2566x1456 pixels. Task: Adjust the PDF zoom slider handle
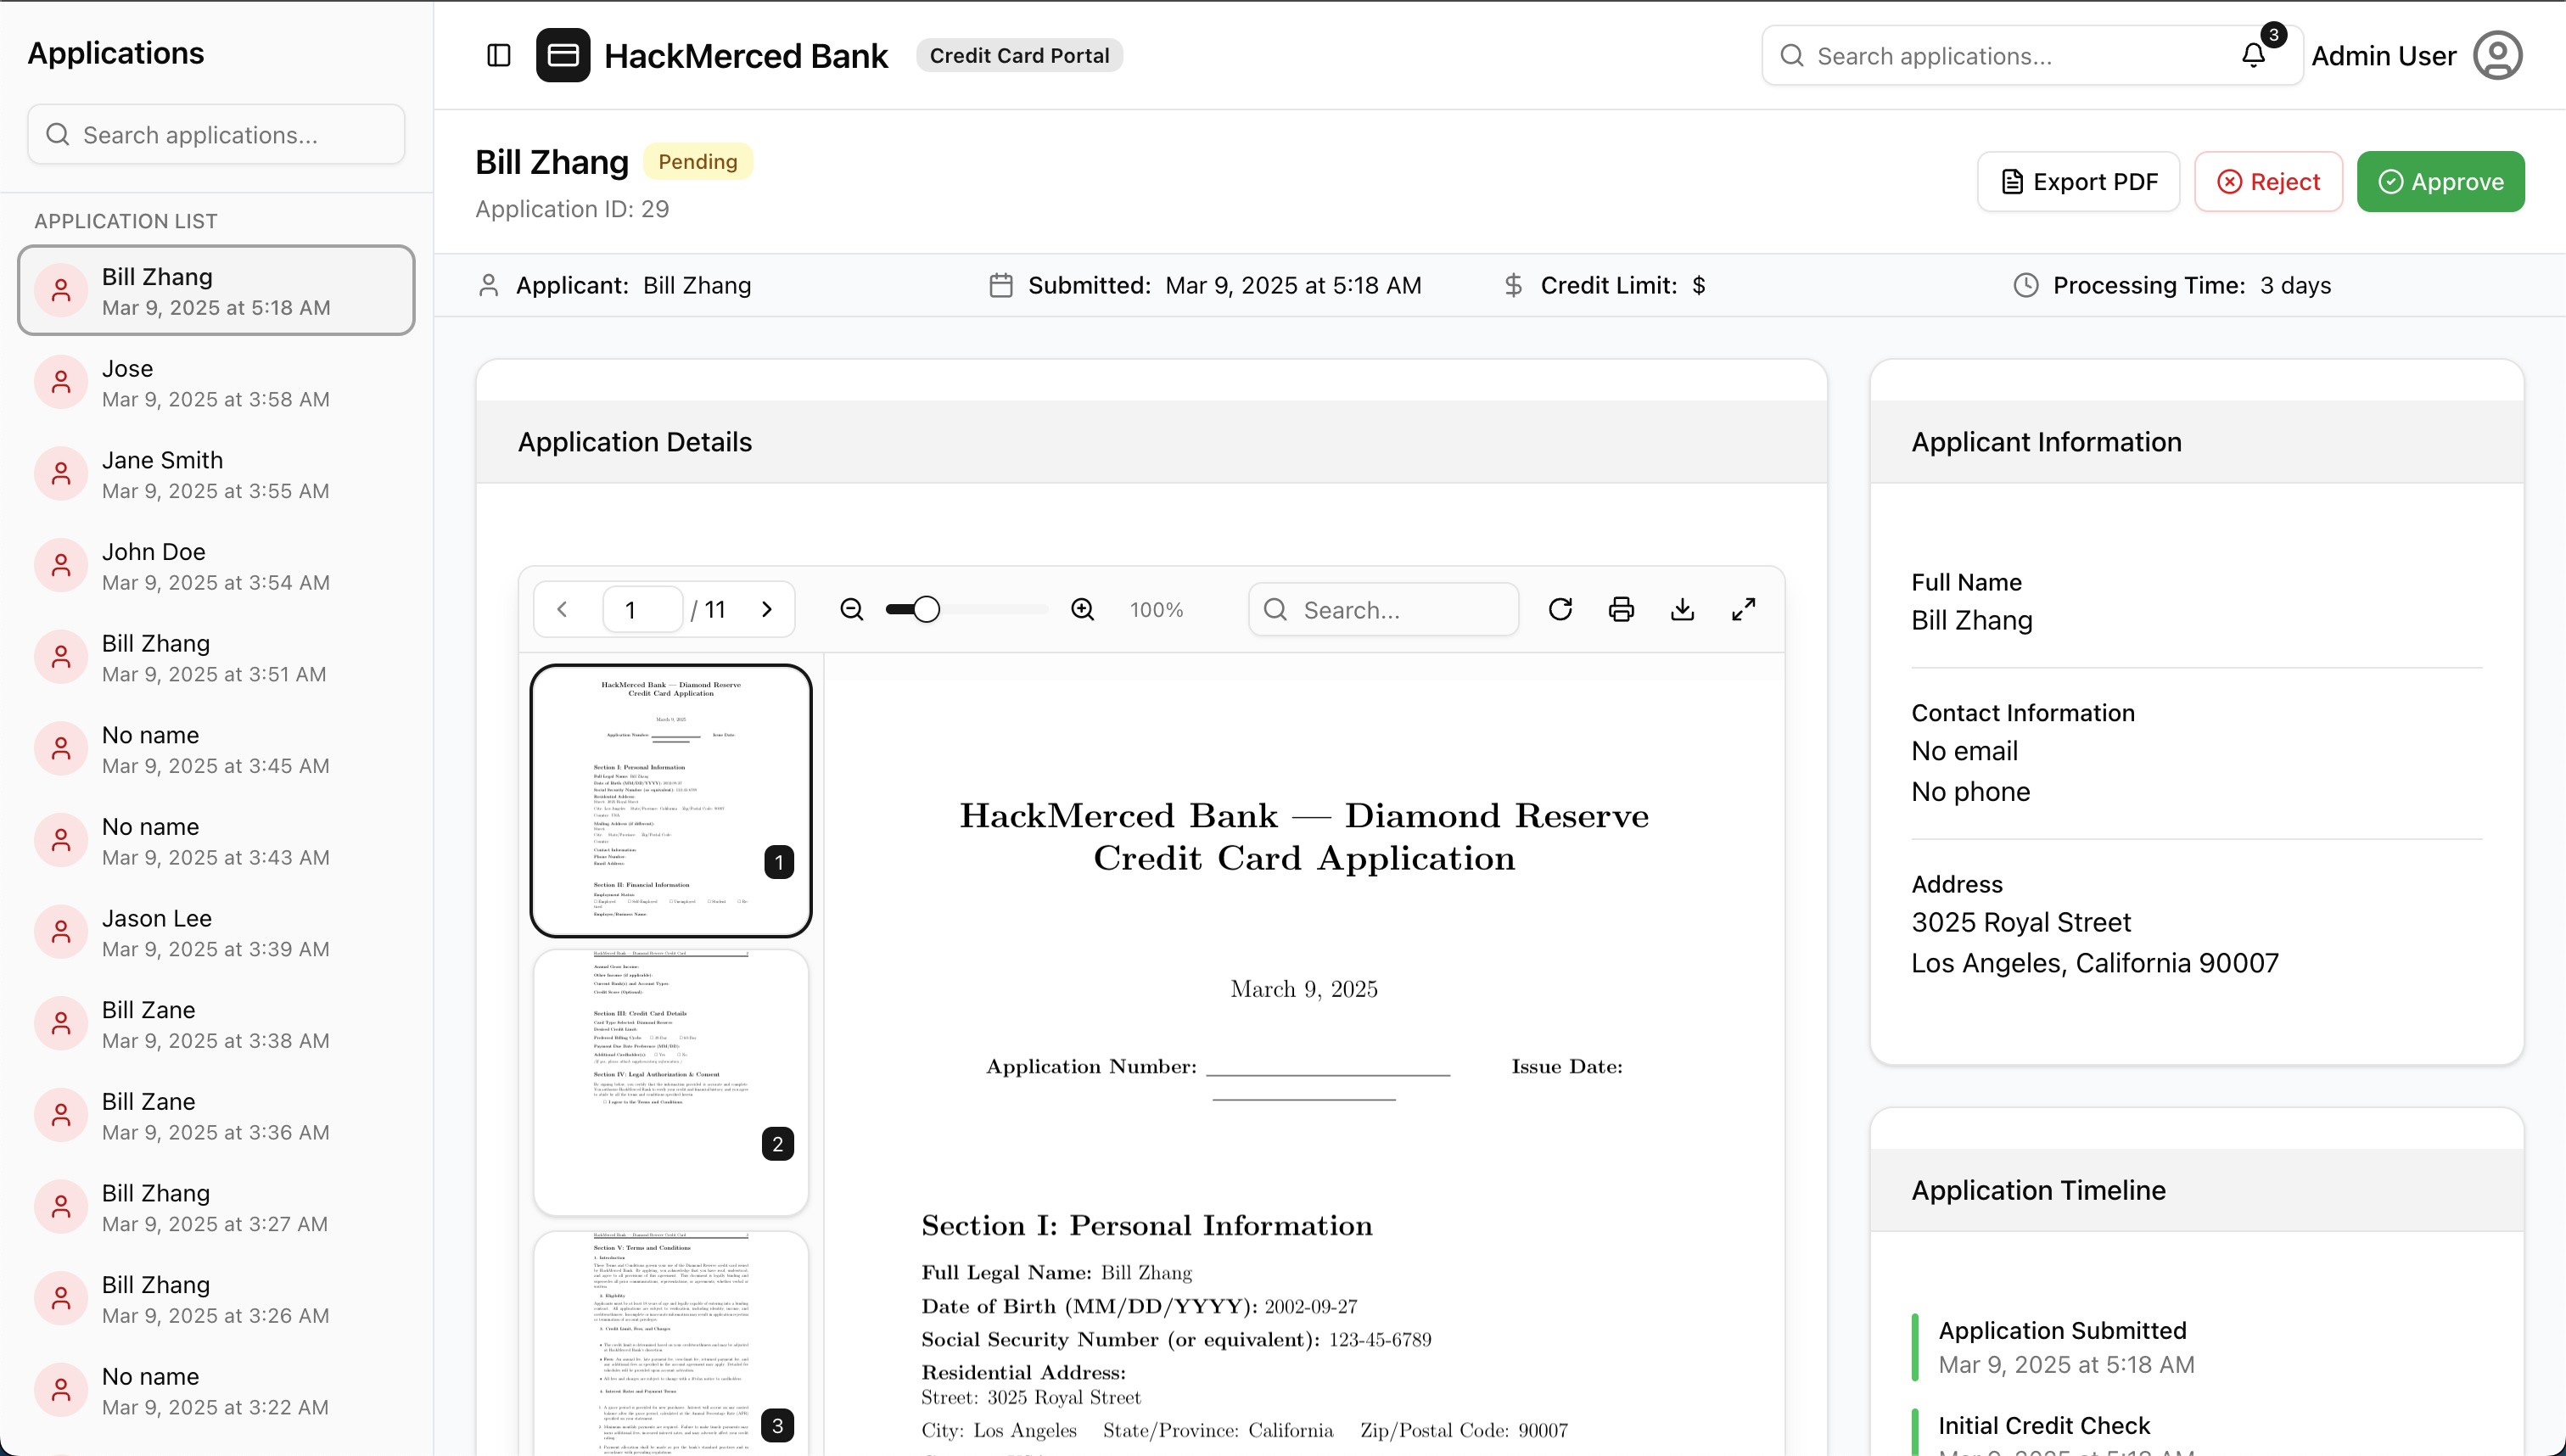pyautogui.click(x=926, y=610)
